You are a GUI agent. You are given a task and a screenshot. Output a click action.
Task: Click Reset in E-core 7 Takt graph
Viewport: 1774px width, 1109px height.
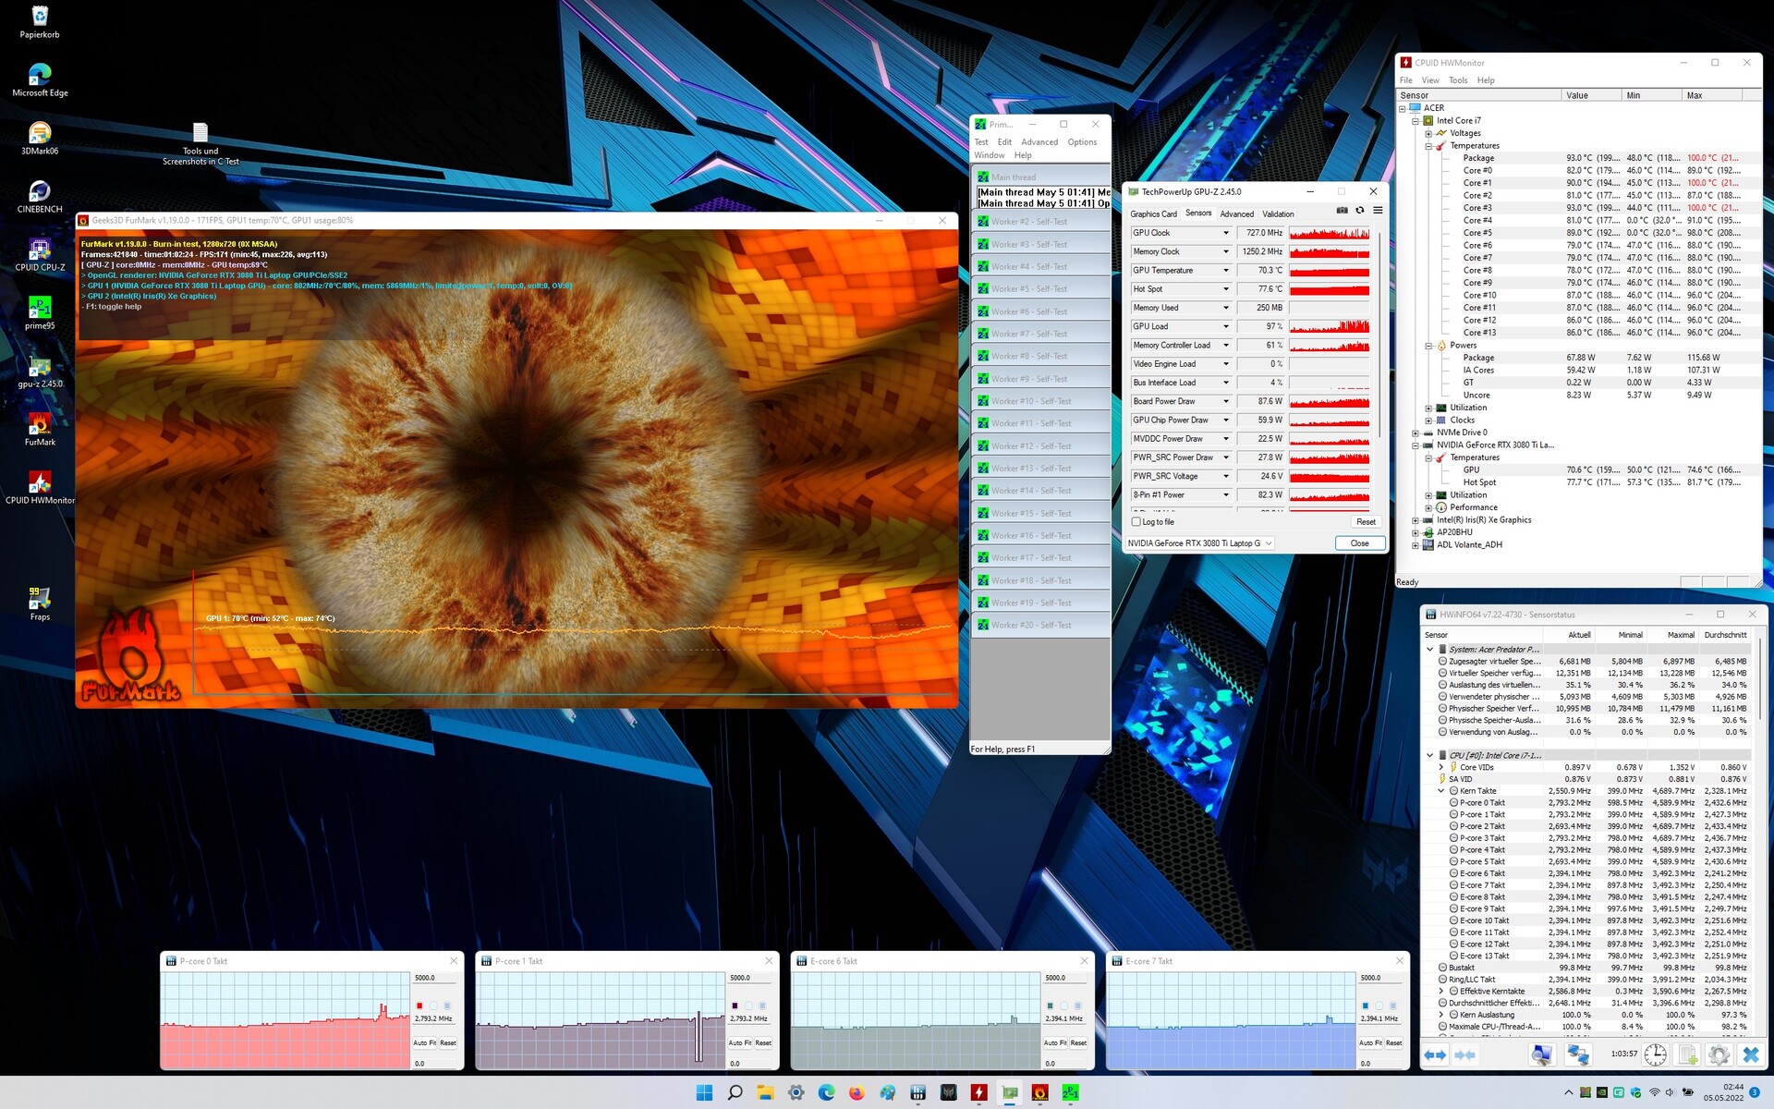click(1393, 1042)
